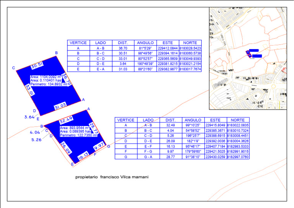
Task: Click the ESTE value 229388.6915
Action: (x=215, y=136)
